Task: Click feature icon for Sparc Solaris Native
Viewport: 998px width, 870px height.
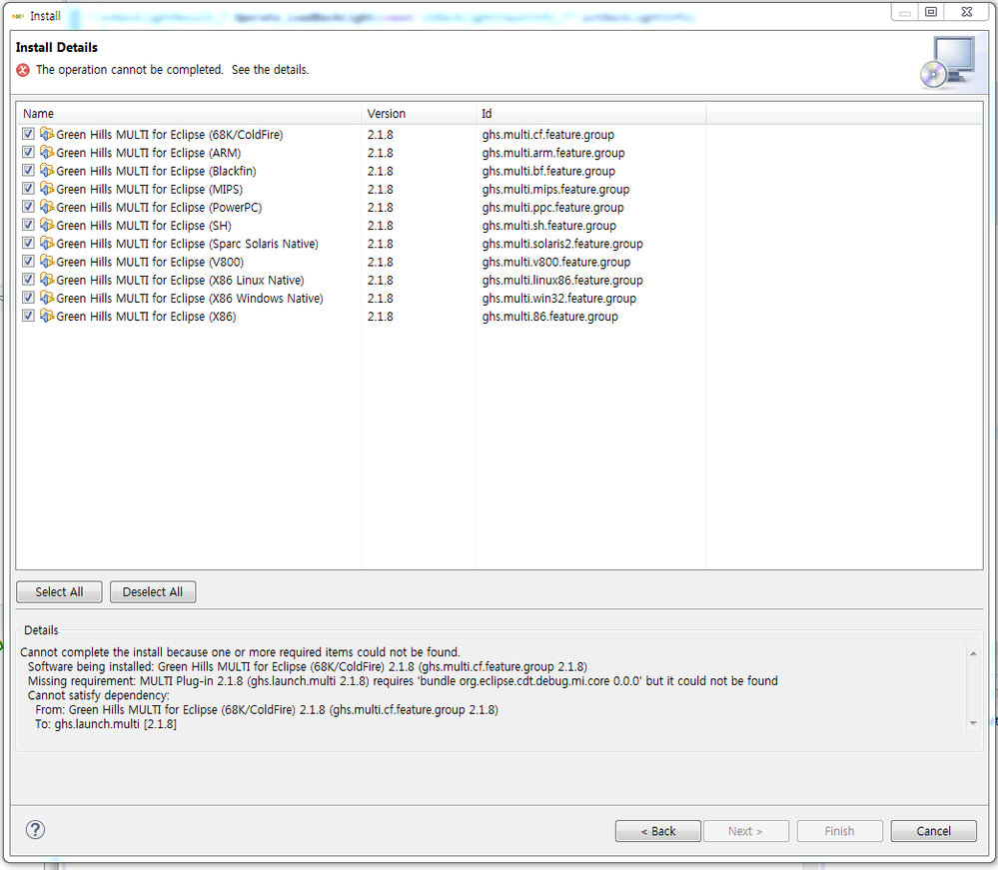Action: point(47,243)
